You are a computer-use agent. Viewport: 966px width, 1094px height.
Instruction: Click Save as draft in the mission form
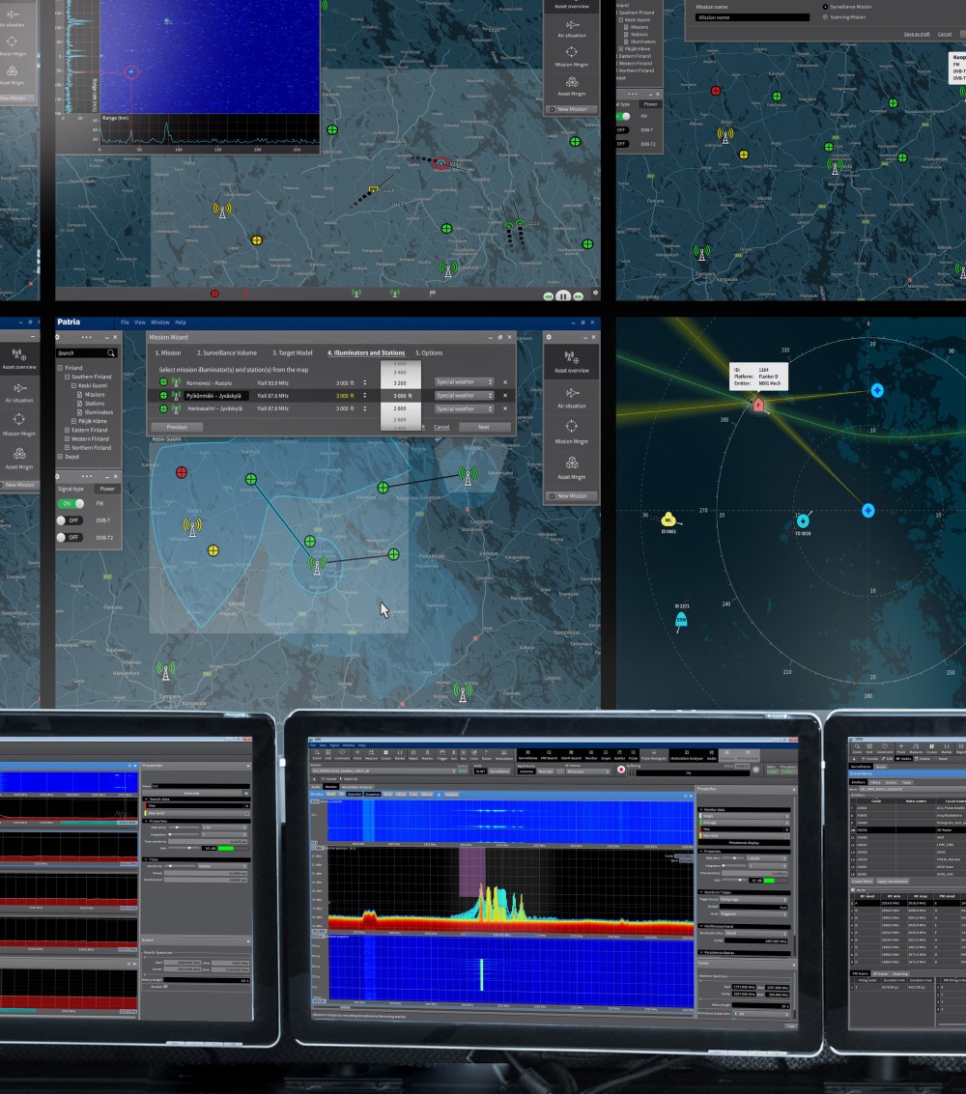click(x=917, y=34)
